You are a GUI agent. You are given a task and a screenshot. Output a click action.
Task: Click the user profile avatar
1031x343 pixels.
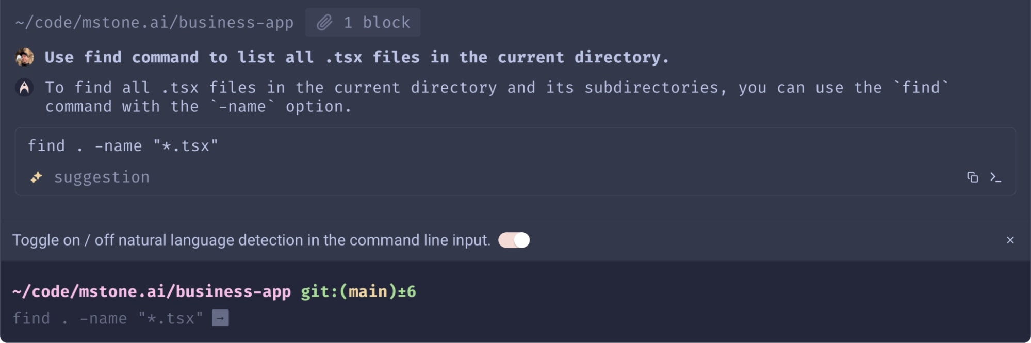(x=24, y=57)
